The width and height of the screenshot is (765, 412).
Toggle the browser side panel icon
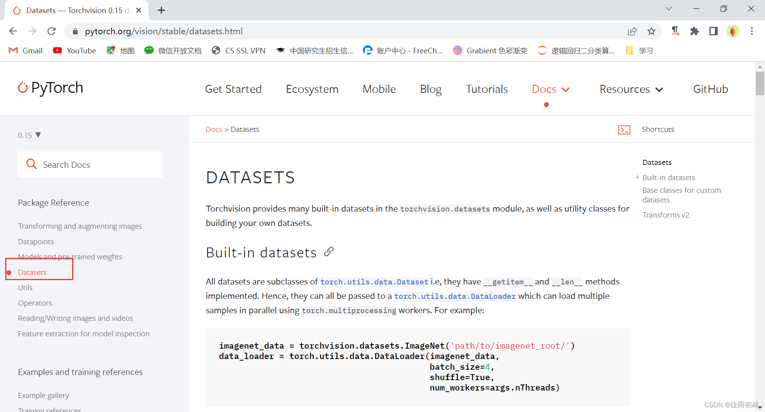(x=714, y=31)
